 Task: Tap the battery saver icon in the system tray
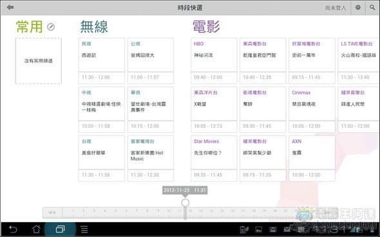(x=244, y=229)
